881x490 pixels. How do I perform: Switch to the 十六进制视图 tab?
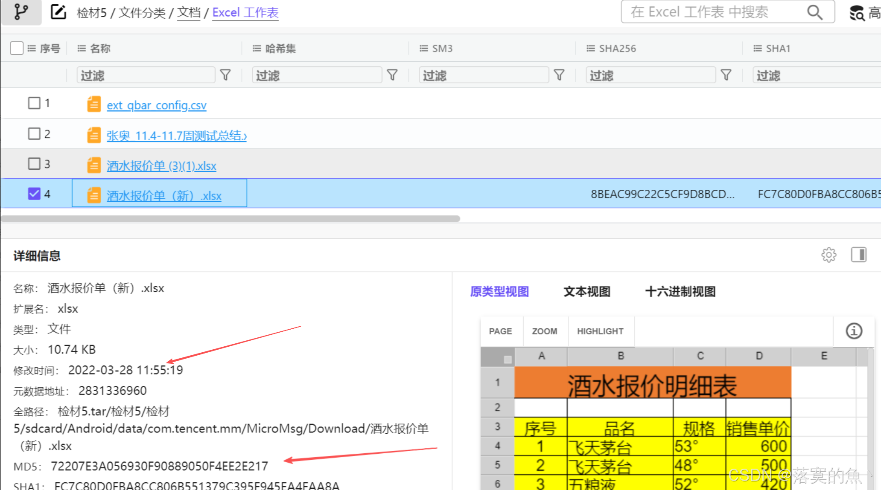(680, 292)
